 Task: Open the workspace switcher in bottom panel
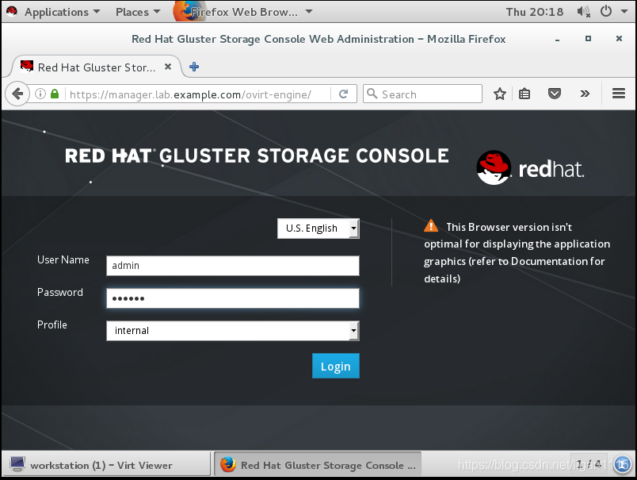point(589,463)
